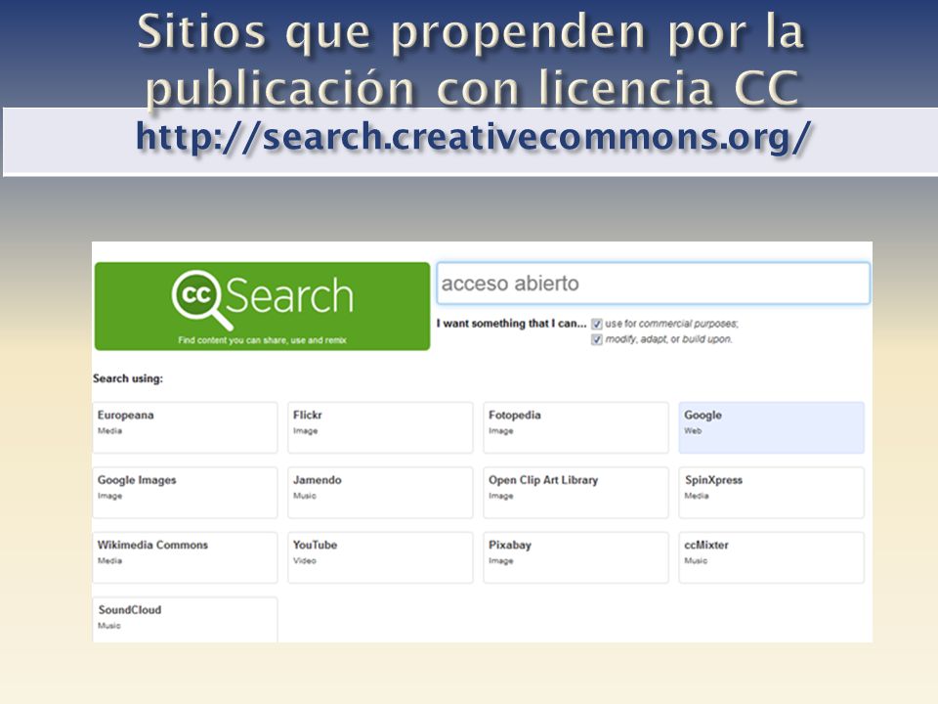Choose Wikimedia Commons media source
Viewport: 938px width, 704px height.
pos(185,557)
